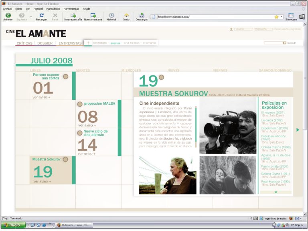Open El regreso (2001) film entry
Screen dimensions: 308x231
pyautogui.click(x=273, y=114)
